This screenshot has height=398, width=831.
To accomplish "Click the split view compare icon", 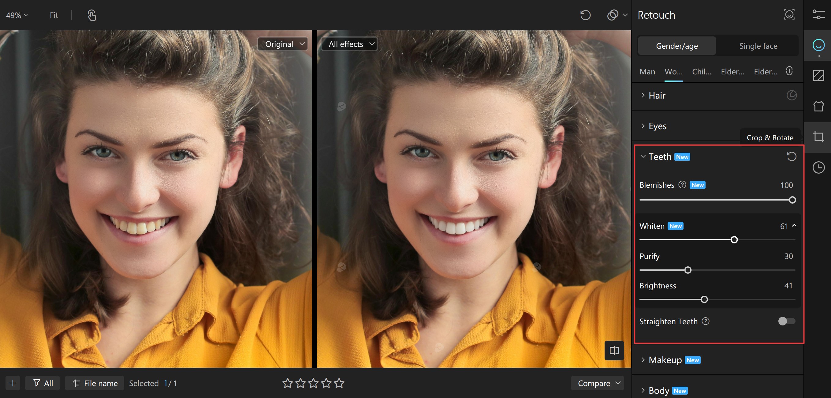I will click(x=614, y=351).
